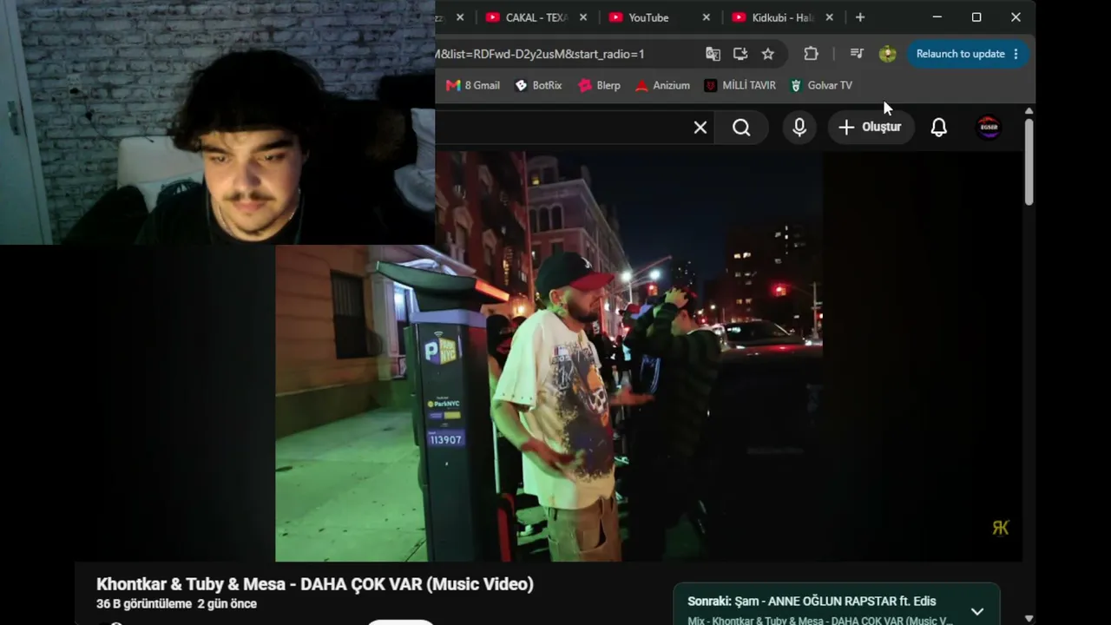The image size is (1111, 625).
Task: Click the install app icon in address bar
Action: point(740,54)
